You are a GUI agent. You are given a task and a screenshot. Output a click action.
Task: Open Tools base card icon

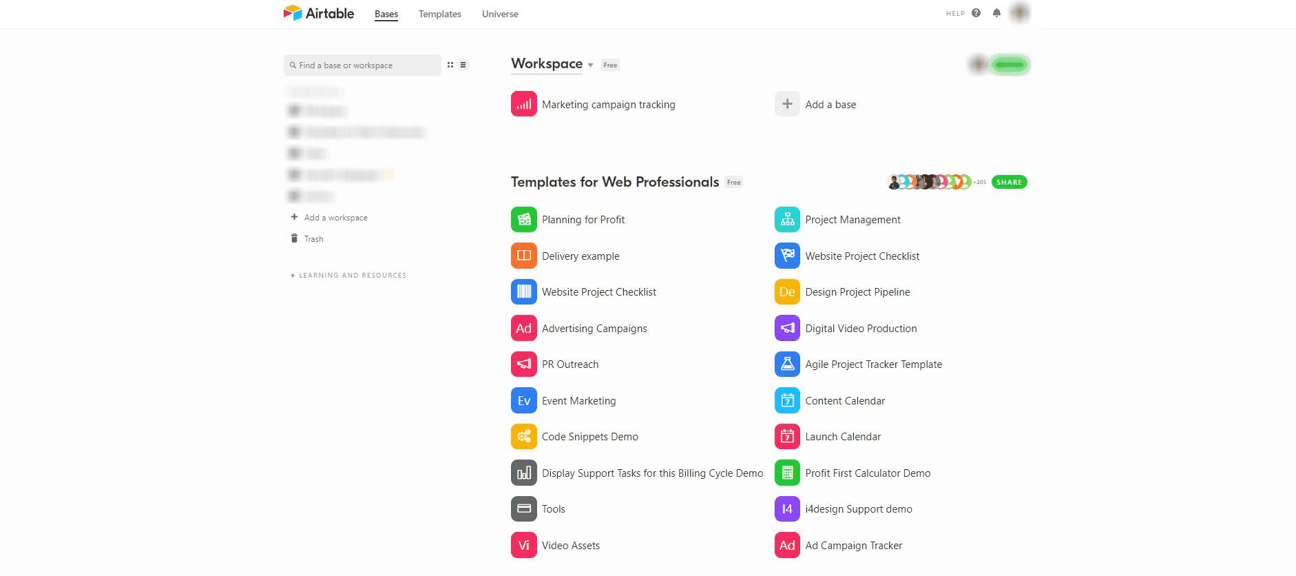[523, 509]
